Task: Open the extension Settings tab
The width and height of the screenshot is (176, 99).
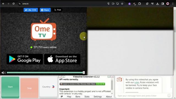Action: click(x=98, y=97)
